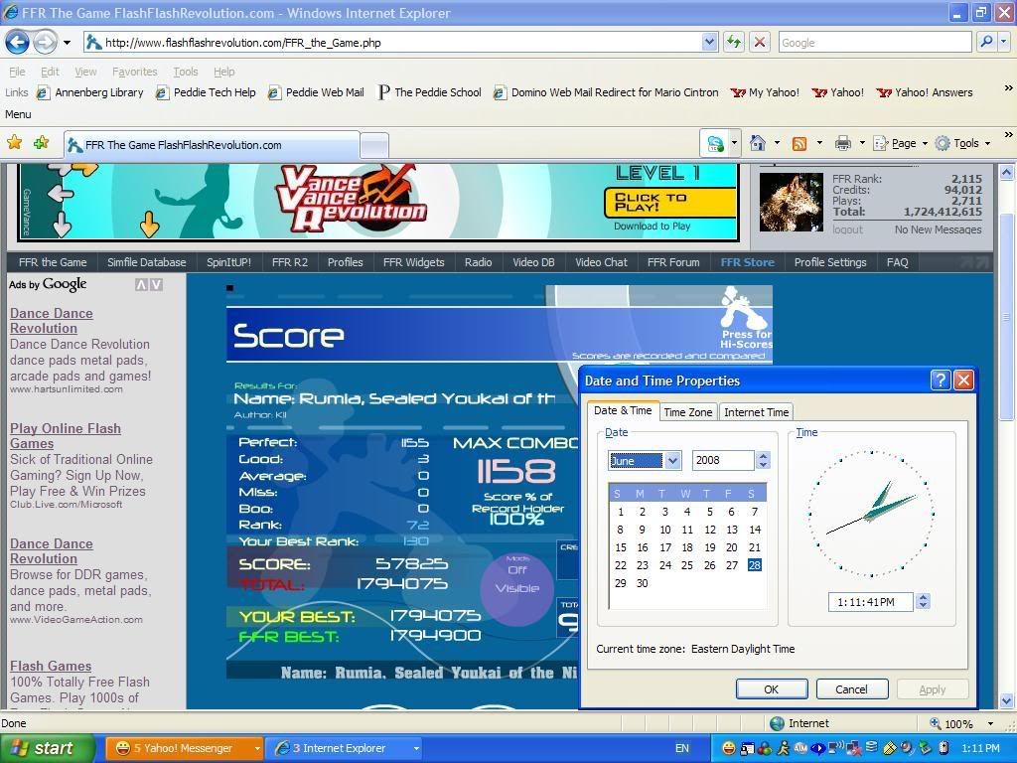Open the Simfile Database nav link
The width and height of the screenshot is (1017, 763).
146,262
